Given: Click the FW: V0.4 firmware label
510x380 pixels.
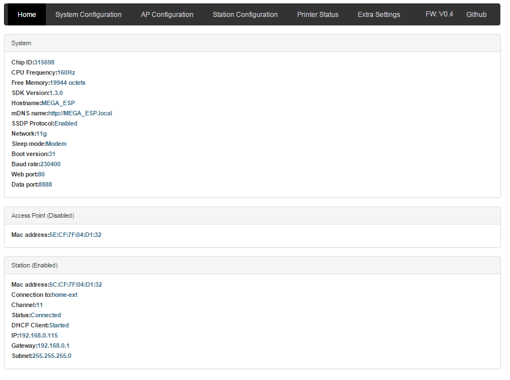Looking at the screenshot, I should (x=439, y=14).
